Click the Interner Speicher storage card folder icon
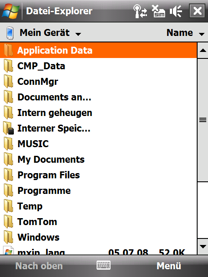 (x=9, y=128)
